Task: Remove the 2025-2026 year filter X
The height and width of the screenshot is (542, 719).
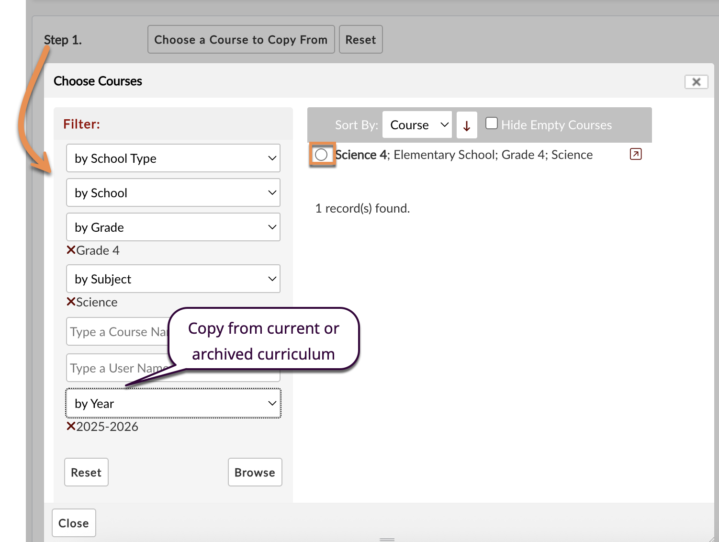Action: [71, 426]
